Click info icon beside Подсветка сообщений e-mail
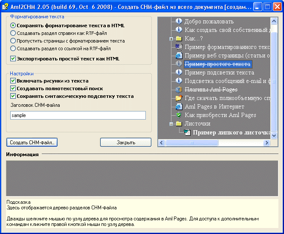The height and width of the screenshot is (234, 284). [179, 81]
